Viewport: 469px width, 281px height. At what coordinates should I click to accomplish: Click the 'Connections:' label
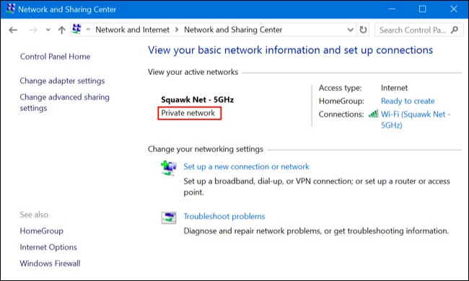click(x=341, y=114)
